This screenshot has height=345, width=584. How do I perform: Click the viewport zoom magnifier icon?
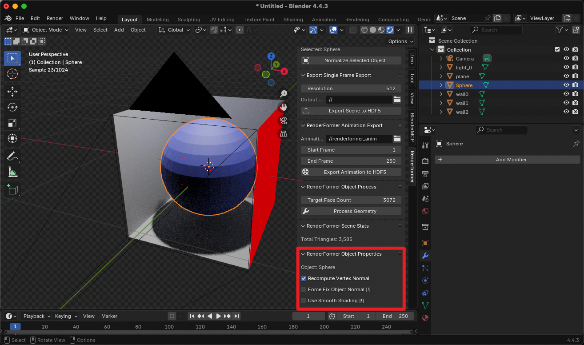pos(284,94)
